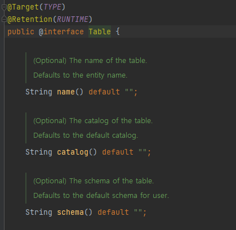Click the @interface keyword
236x230 pixels.
[x=61, y=31]
